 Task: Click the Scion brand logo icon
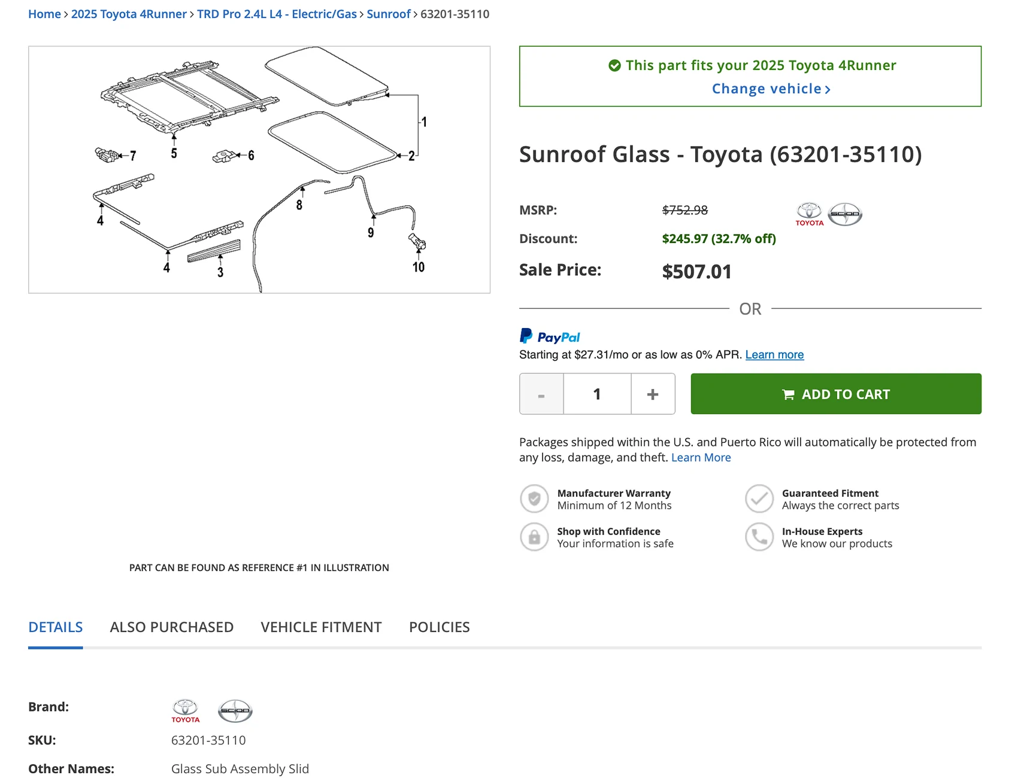tap(846, 214)
